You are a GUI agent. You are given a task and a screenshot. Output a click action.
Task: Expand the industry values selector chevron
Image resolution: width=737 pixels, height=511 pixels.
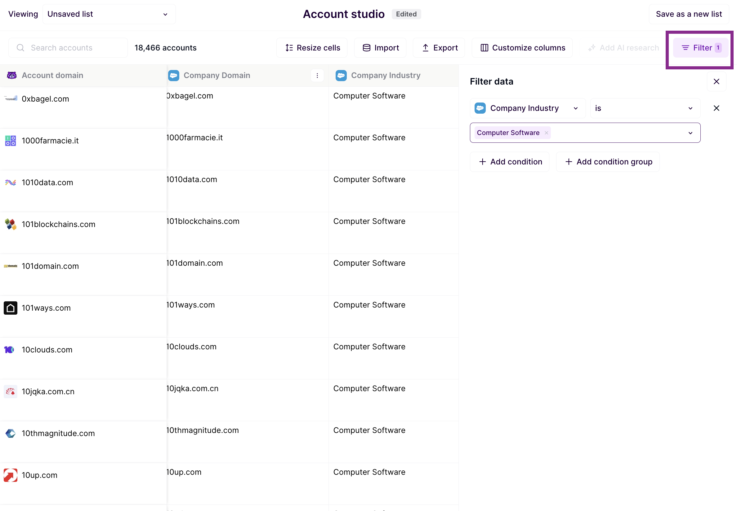(x=690, y=133)
